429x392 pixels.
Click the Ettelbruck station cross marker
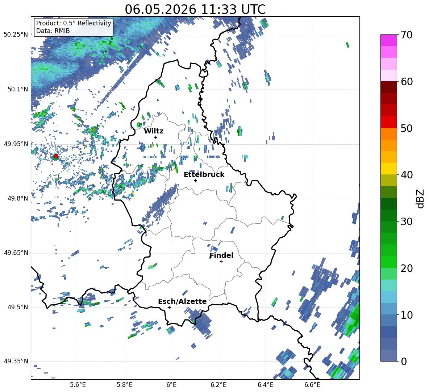[x=195, y=181]
